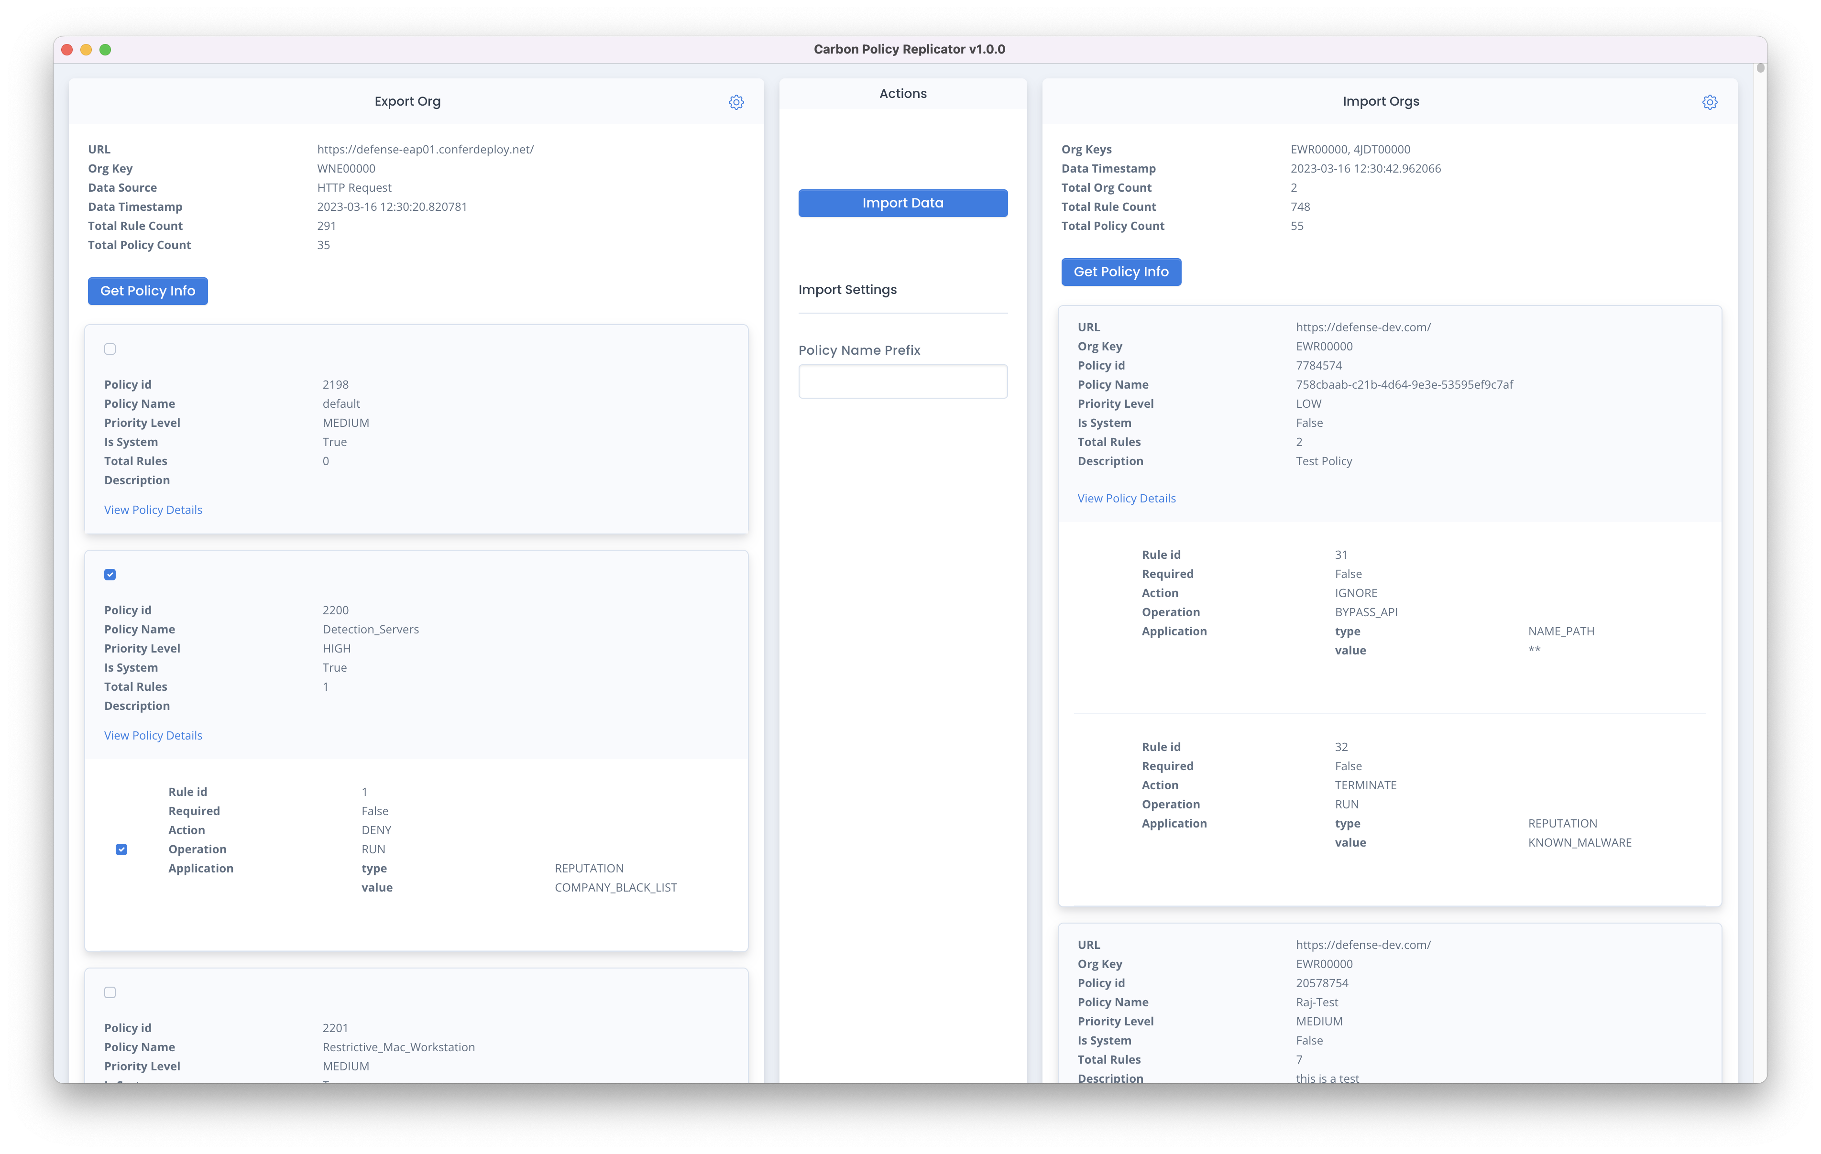
Task: Open Export Org settings gear
Action: 736,102
